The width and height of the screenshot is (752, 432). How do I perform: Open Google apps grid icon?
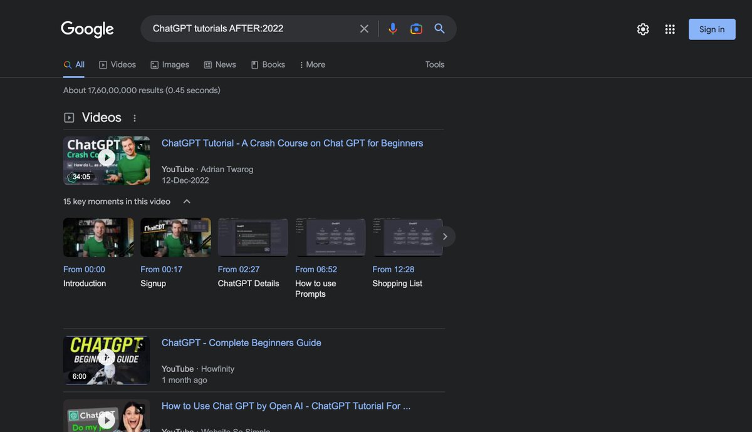click(670, 29)
